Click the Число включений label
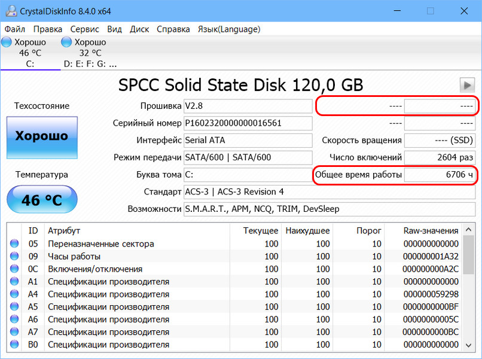Screen dimensions: 482x359 point(365,157)
